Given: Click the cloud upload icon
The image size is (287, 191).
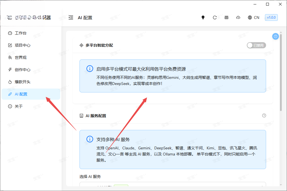Looking at the screenshot, I should 238,17.
